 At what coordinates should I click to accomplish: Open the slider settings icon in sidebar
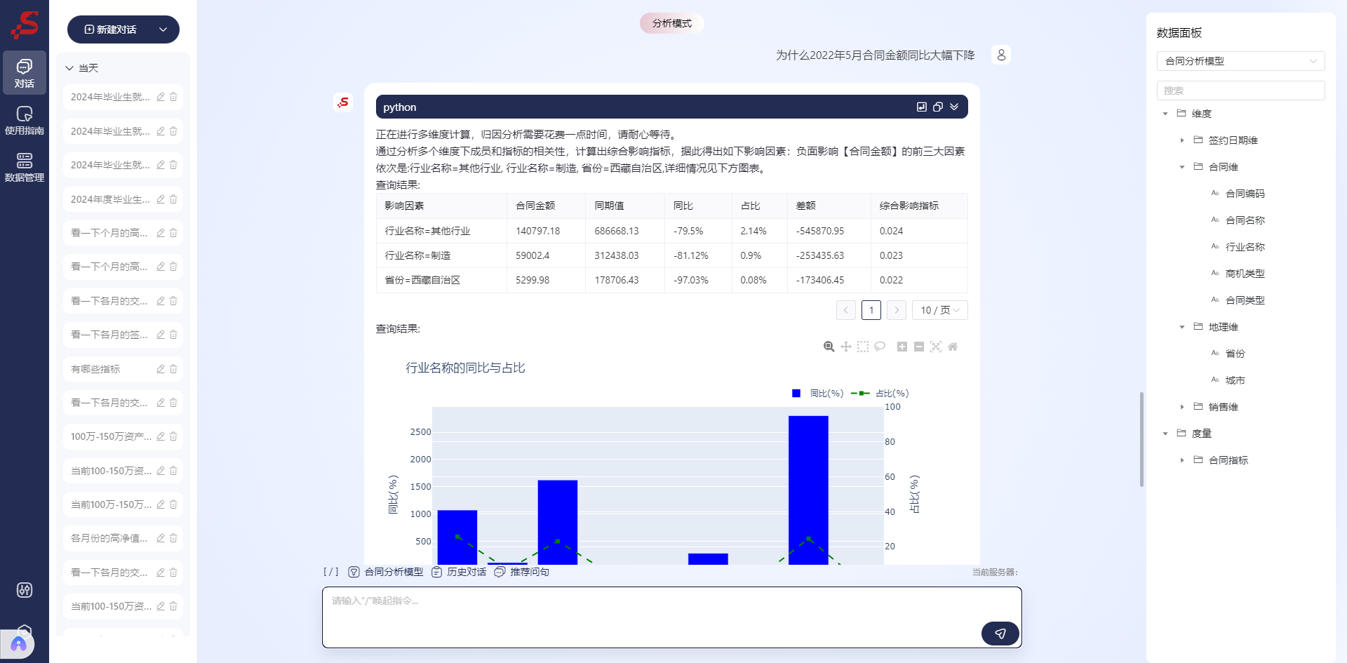25,590
